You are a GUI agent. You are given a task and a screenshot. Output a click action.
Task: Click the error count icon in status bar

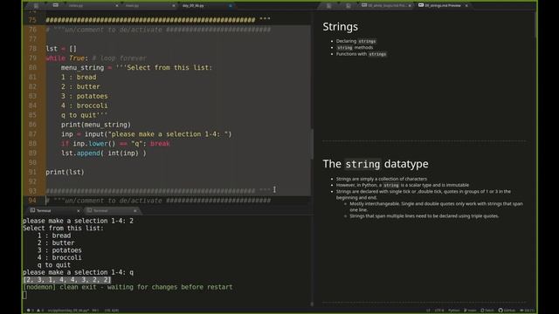click(x=28, y=311)
